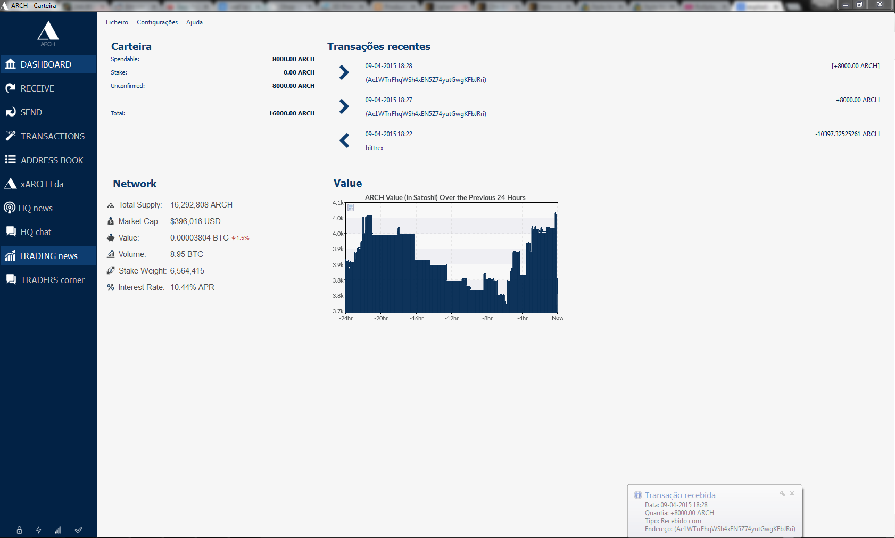Close the Transação recebida notification
The height and width of the screenshot is (538, 895).
[792, 493]
